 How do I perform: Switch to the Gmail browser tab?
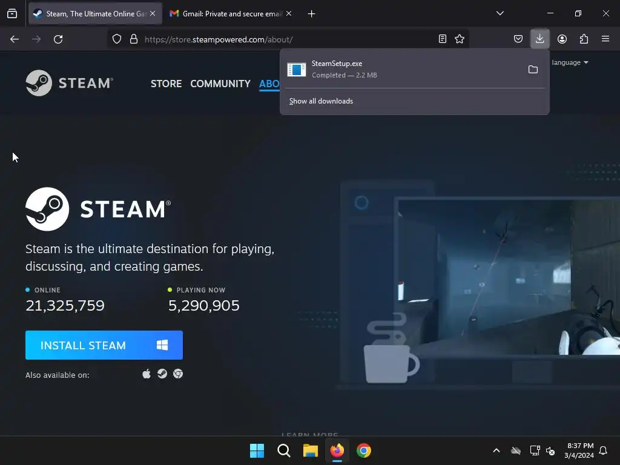click(231, 13)
